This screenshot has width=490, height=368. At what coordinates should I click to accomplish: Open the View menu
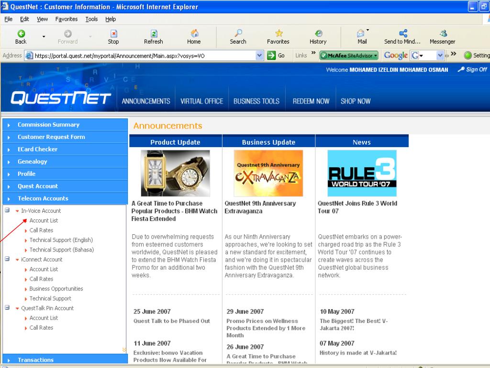(x=42, y=19)
